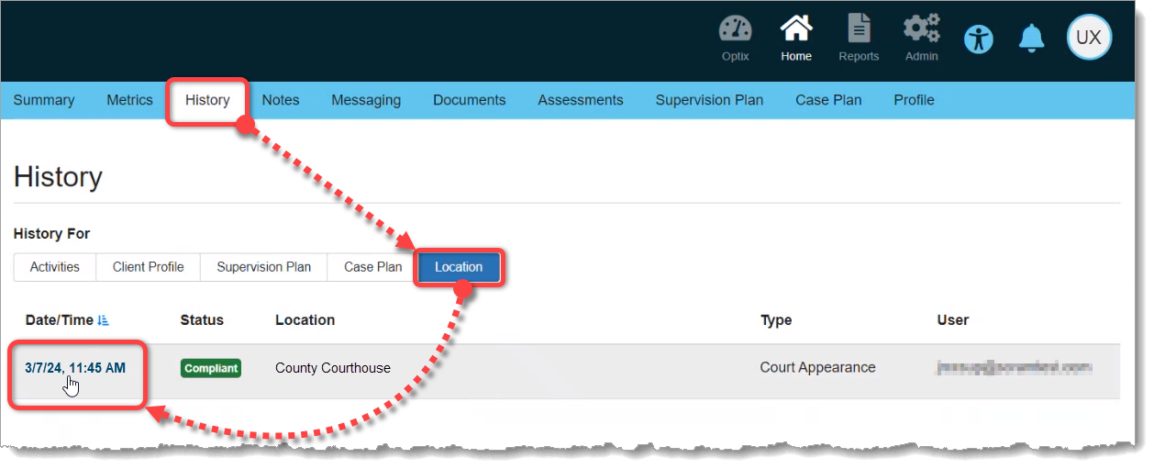
Task: Switch to the Metrics tab
Action: (x=129, y=100)
